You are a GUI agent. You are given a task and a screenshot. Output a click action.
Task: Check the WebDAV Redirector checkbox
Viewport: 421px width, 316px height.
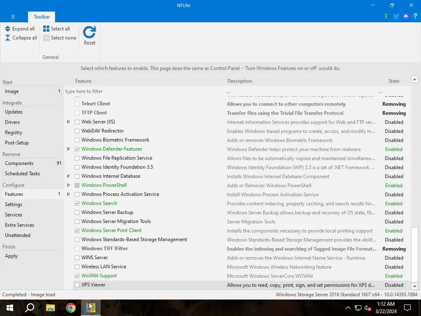77,131
